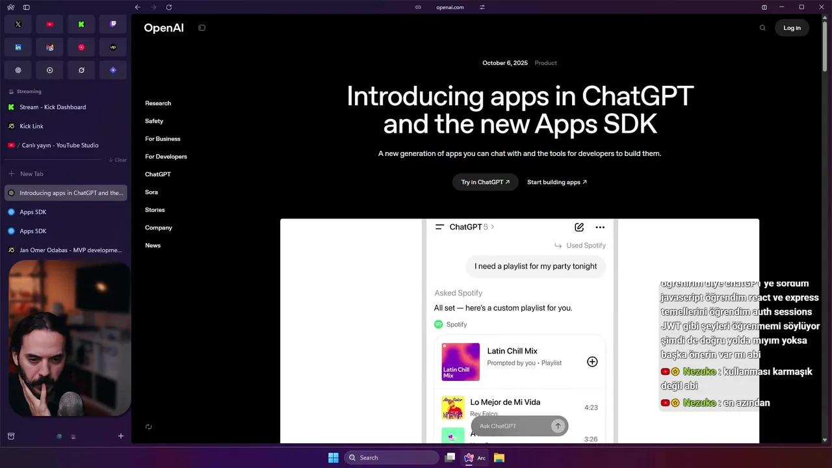The image size is (832, 468).
Task: Open Task View on taskbar
Action: click(450, 458)
